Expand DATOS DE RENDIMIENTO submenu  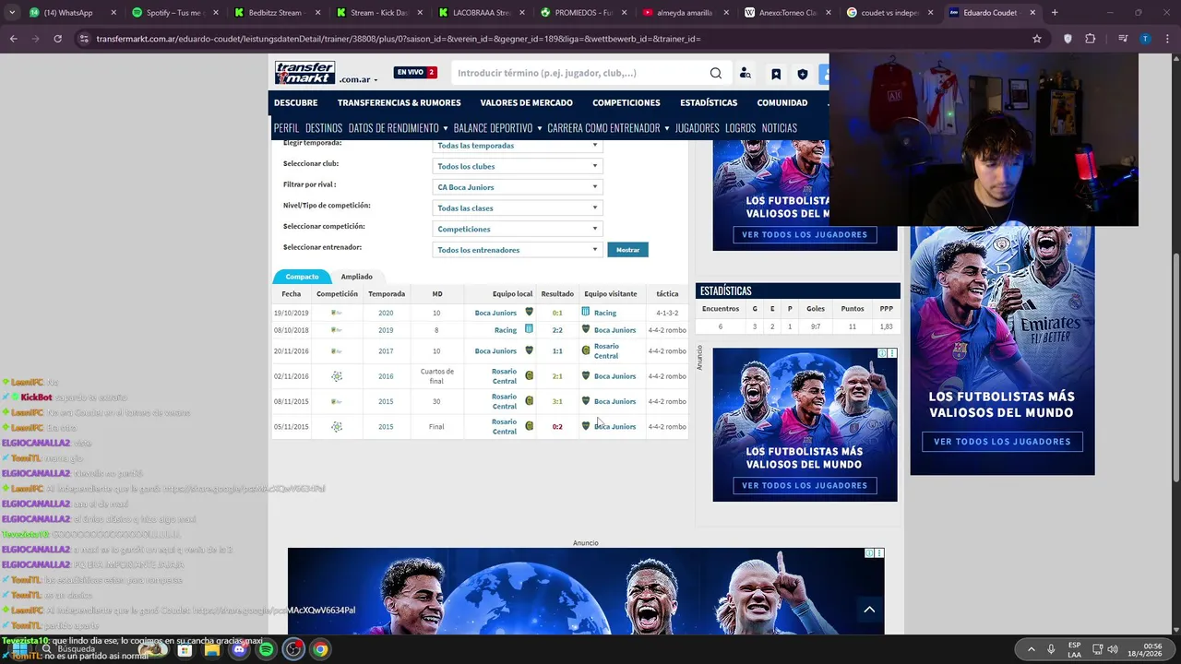(398, 128)
